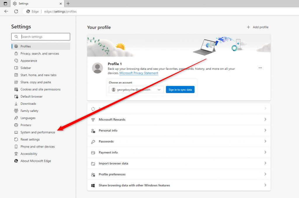This screenshot has height=198, width=299.
Task: Click the Appearance sidebar icon
Action: [x=16, y=60]
